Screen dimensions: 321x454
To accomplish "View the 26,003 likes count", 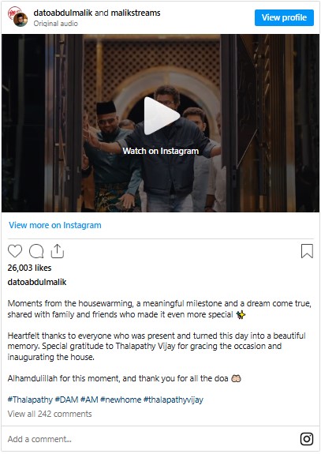I will pyautogui.click(x=29, y=268).
